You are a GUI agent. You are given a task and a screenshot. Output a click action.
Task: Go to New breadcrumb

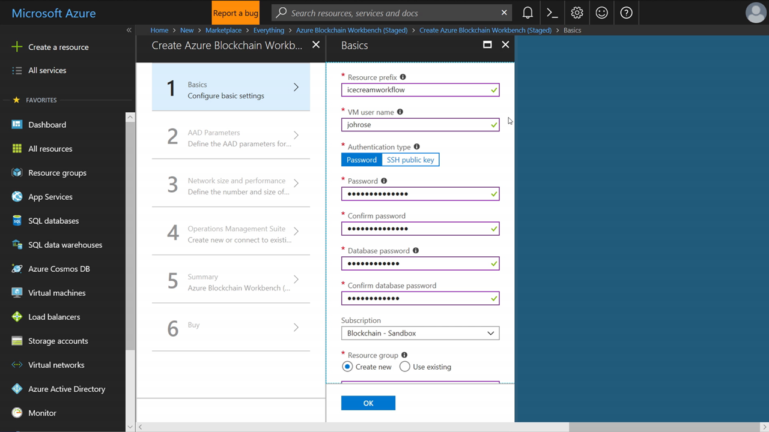[187, 30]
